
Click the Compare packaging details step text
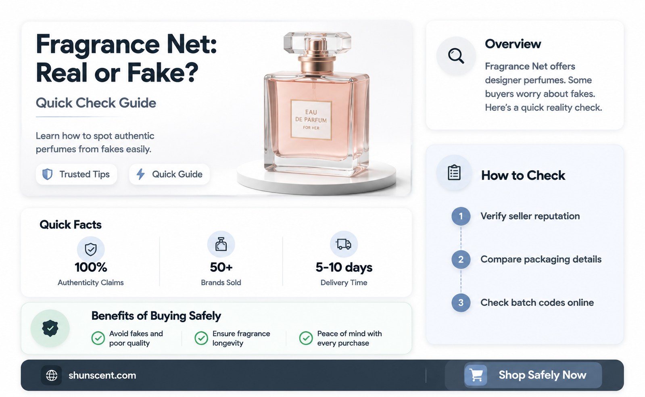tap(541, 259)
